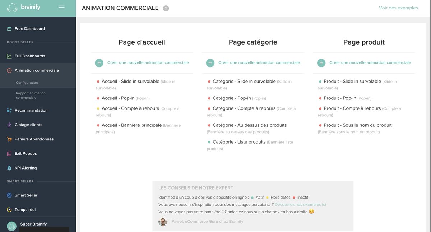The image size is (431, 232).
Task: Click plus icon under Page catégorie
Action: click(x=210, y=63)
